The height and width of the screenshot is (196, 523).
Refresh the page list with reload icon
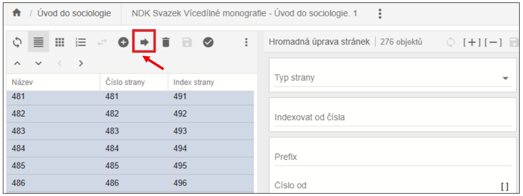click(17, 43)
